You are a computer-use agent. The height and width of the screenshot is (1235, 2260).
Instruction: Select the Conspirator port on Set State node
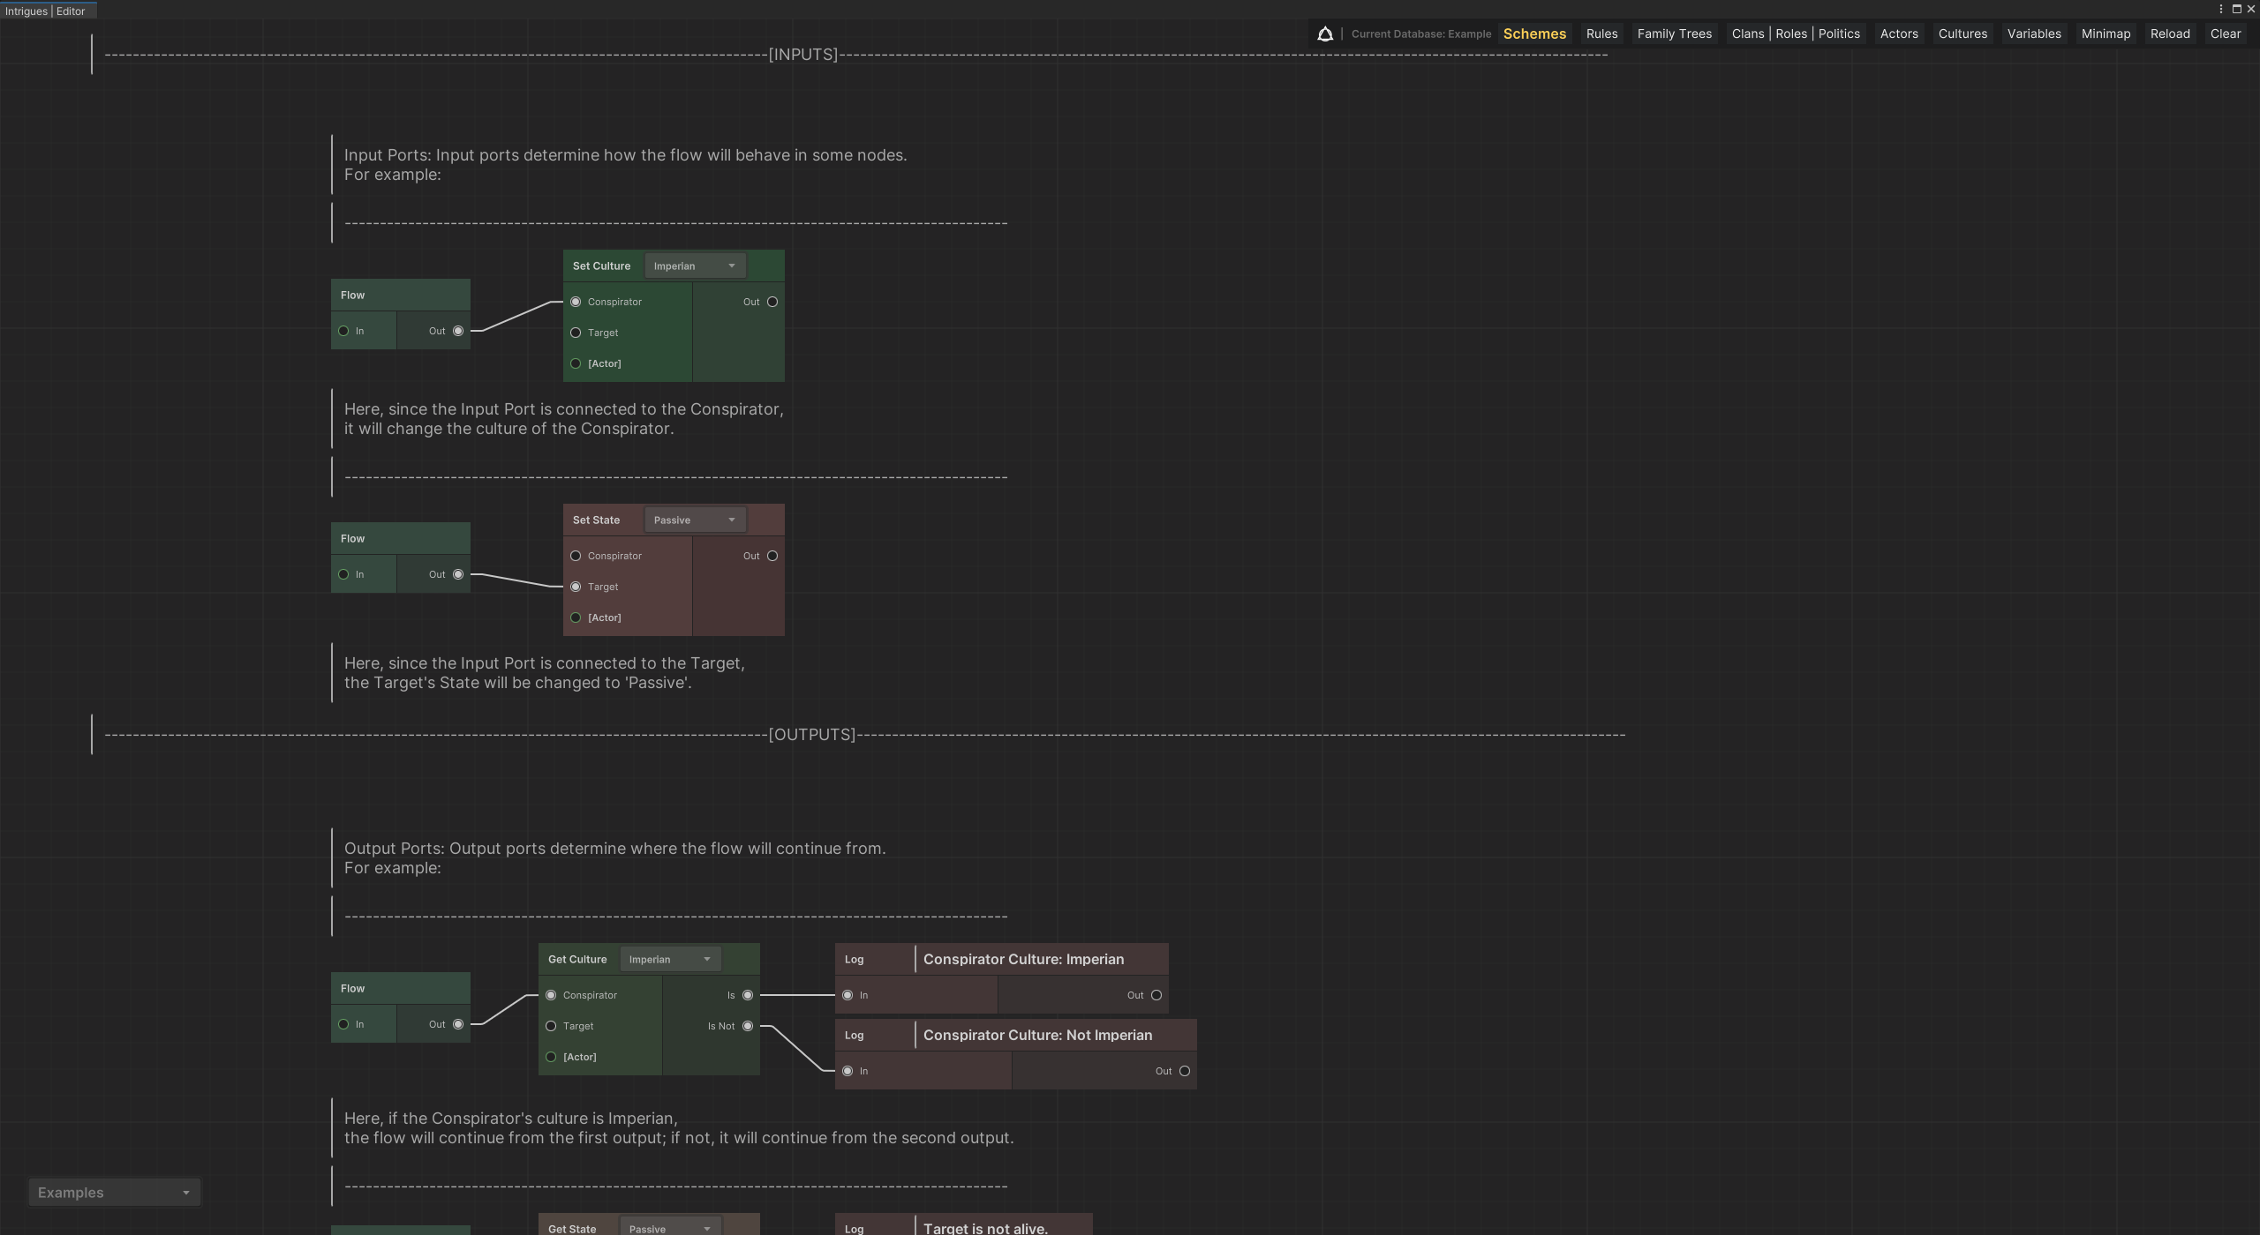(x=576, y=556)
